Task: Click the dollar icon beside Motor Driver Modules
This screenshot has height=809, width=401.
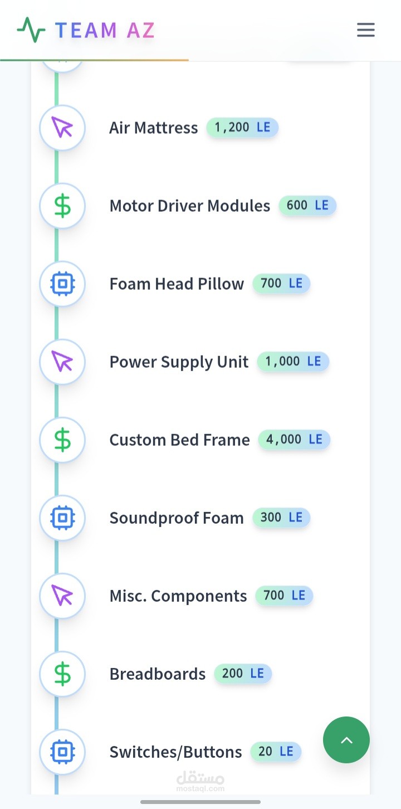Action: 62,206
